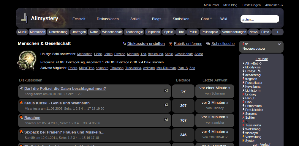299x146 pixels.
Task: Jump to latest reply vor 3 Minuten
Action: pos(215,117)
